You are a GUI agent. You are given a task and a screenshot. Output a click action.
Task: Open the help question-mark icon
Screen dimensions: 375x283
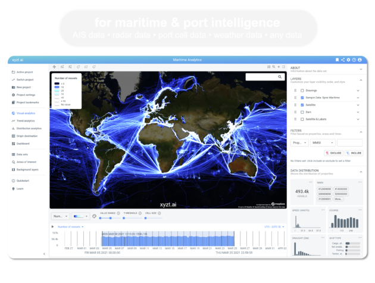point(354,60)
